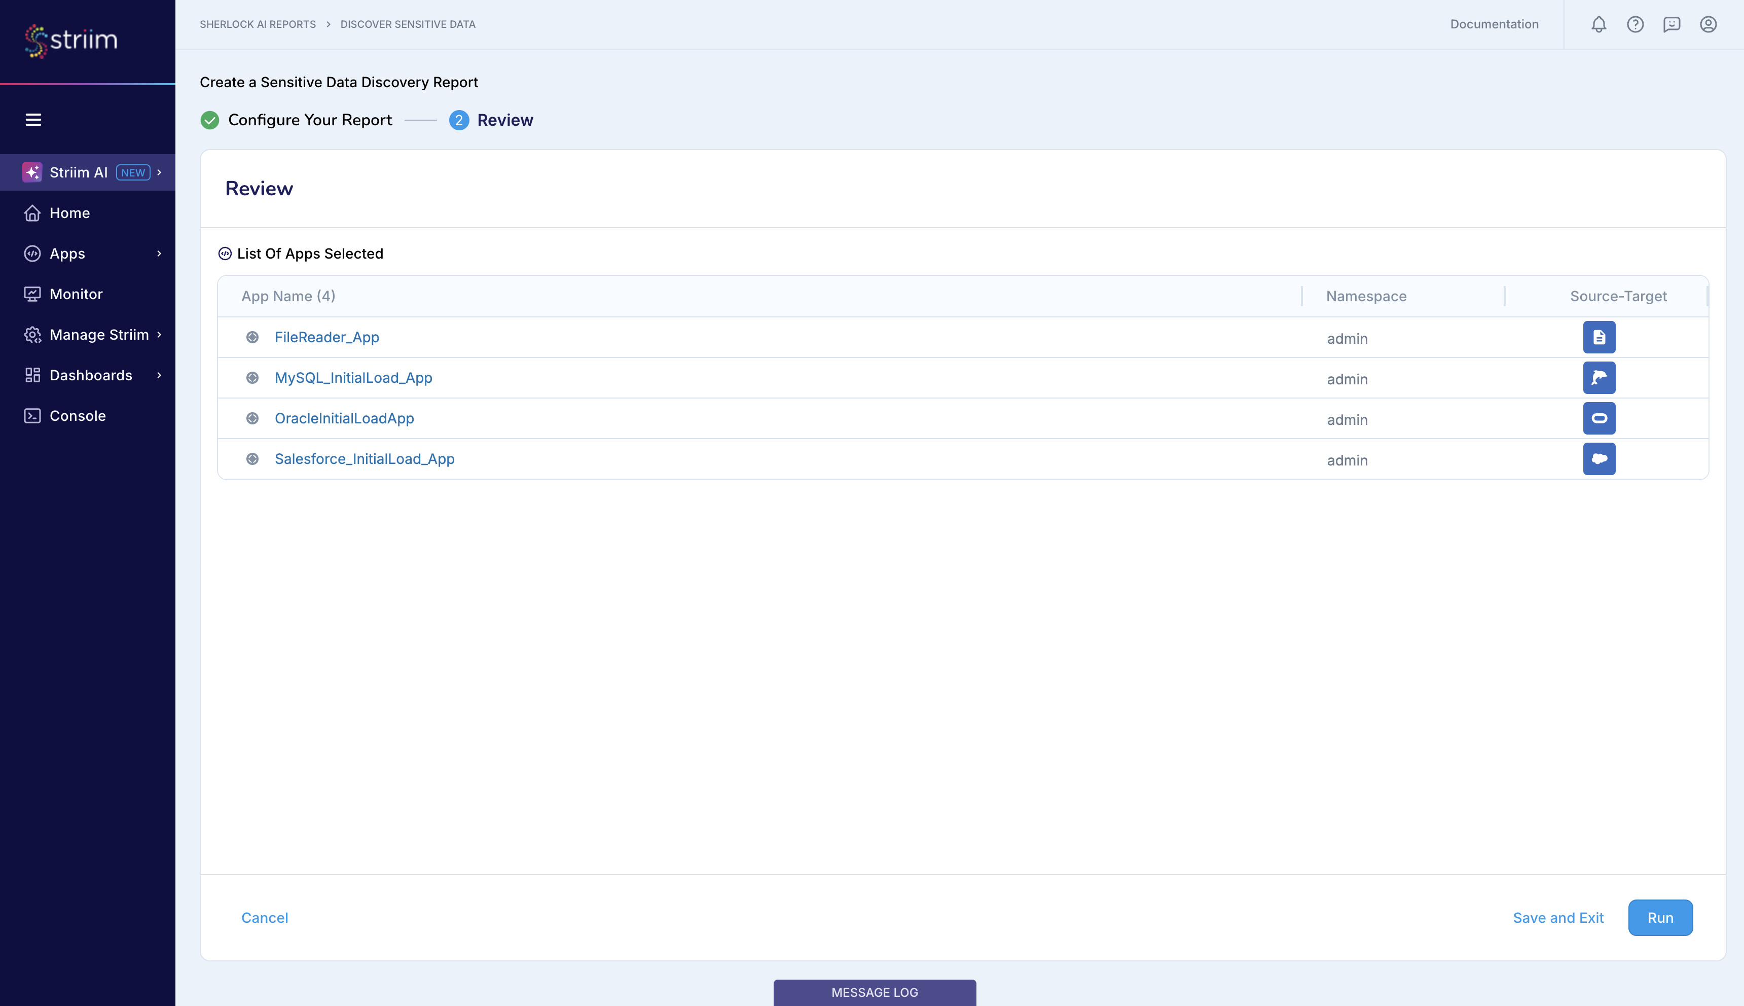Select the Review step indicator
This screenshot has height=1006, width=1744.
[x=505, y=120]
